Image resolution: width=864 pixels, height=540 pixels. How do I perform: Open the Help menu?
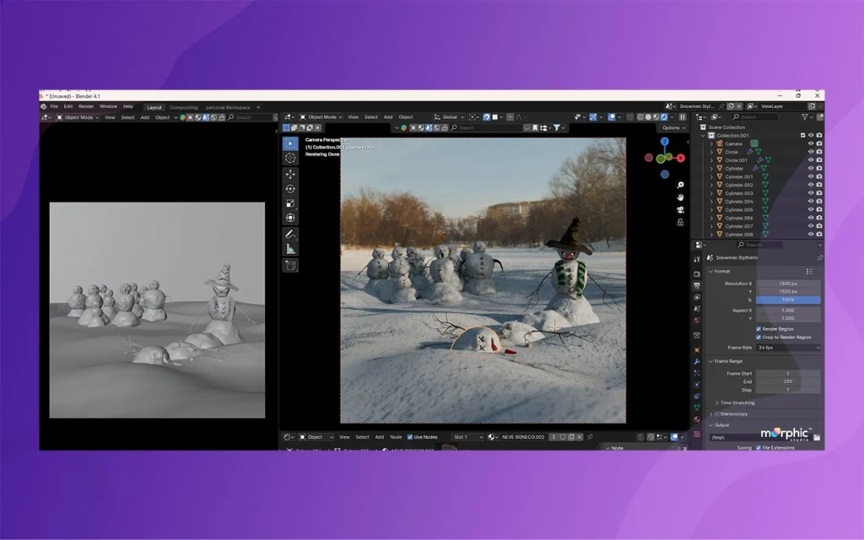click(128, 106)
